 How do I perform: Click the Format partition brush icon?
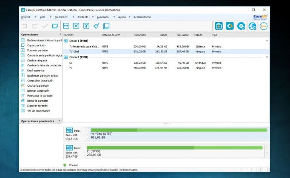pyautogui.click(x=96, y=26)
